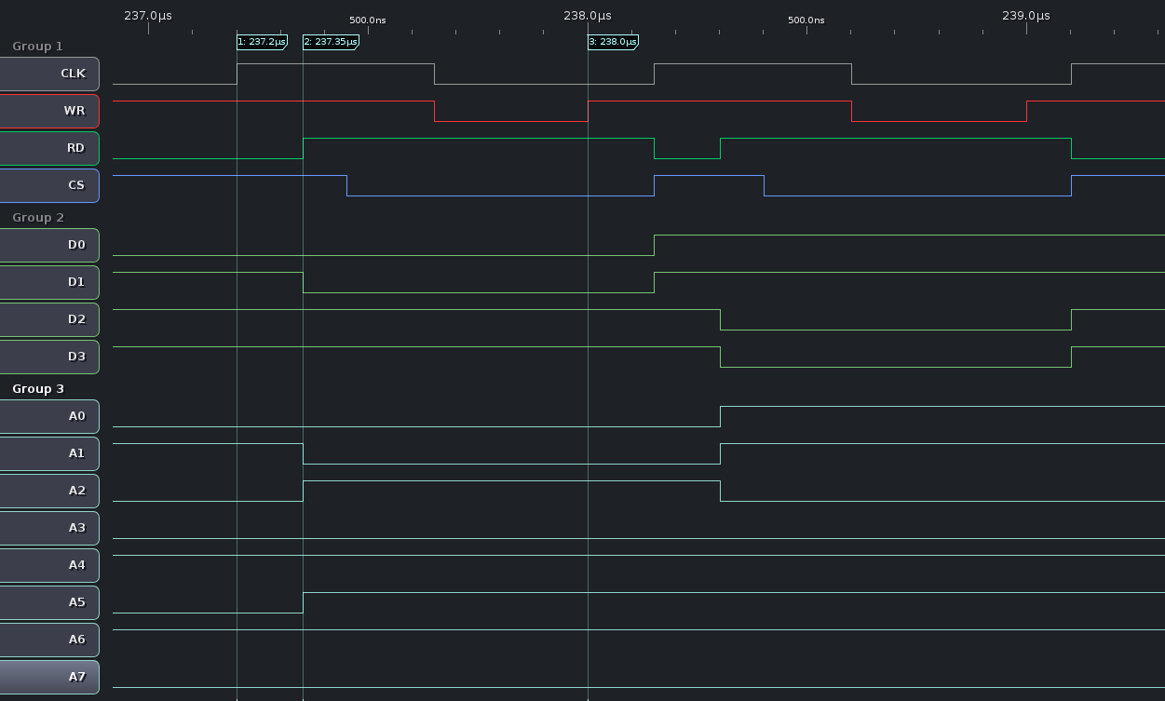
Task: Collapse the Group 2 header
Action: coord(38,217)
